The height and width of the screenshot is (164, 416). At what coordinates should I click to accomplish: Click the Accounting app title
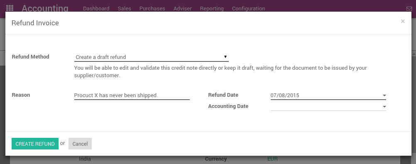45,8
